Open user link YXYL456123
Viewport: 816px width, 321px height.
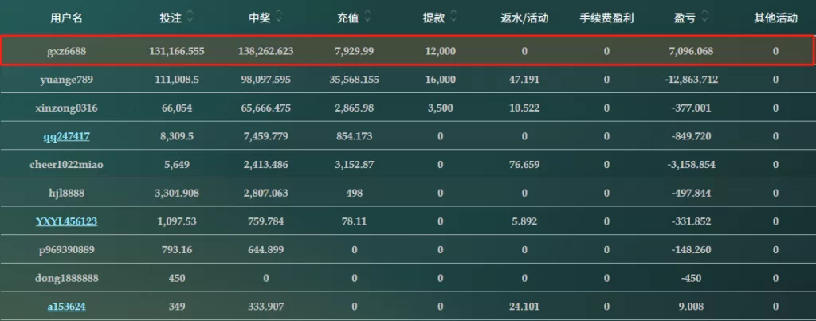66,221
